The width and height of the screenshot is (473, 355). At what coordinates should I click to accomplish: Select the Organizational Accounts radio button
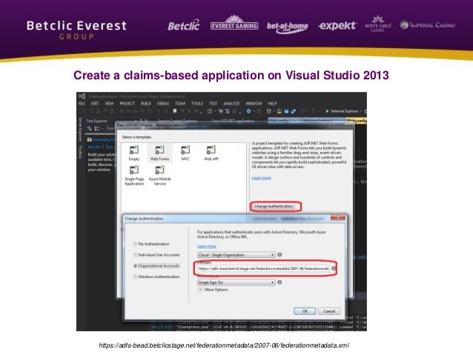point(136,266)
